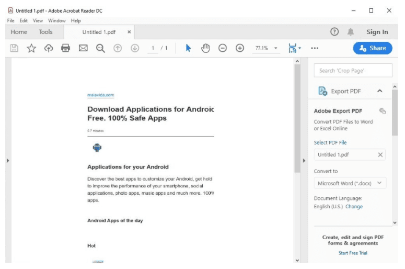The height and width of the screenshot is (269, 405).
Task: Open the malavida.com link in document
Action: [x=101, y=95]
